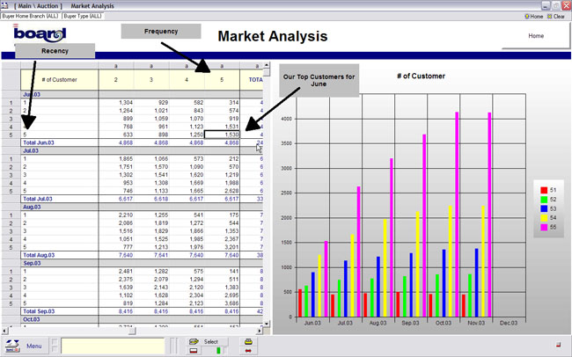Open the Buyer Type (ALL) selector
The image size is (572, 357).
(x=84, y=16)
